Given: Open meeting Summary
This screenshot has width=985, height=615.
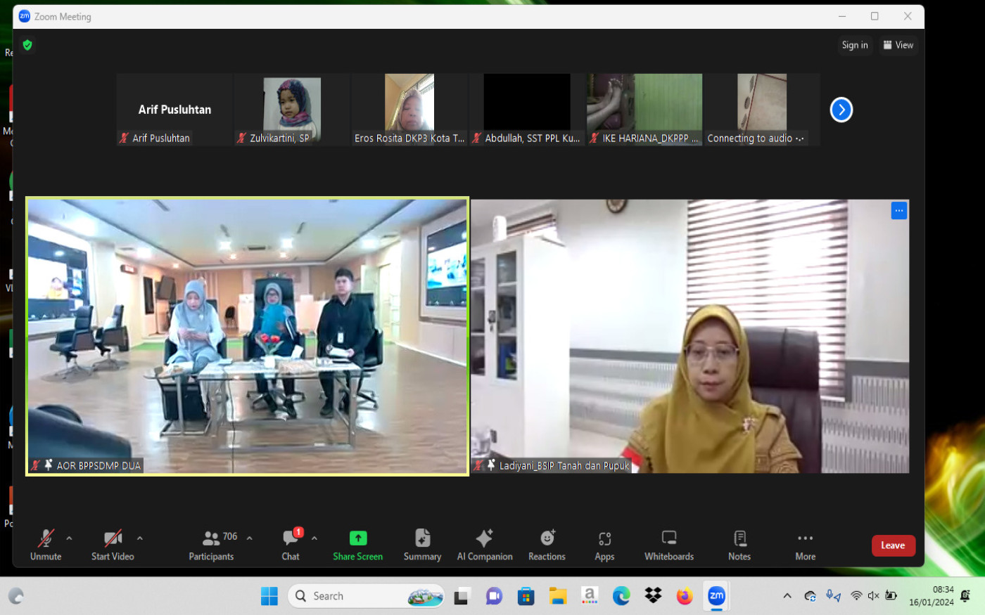Looking at the screenshot, I should click(422, 545).
